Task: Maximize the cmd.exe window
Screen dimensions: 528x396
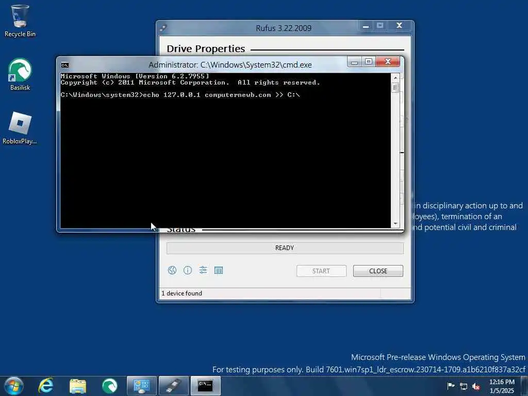Action: (369, 62)
